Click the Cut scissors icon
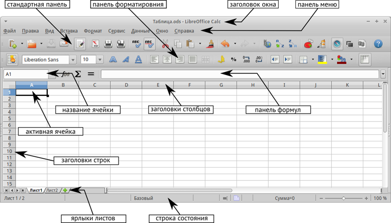 coord(165,44)
